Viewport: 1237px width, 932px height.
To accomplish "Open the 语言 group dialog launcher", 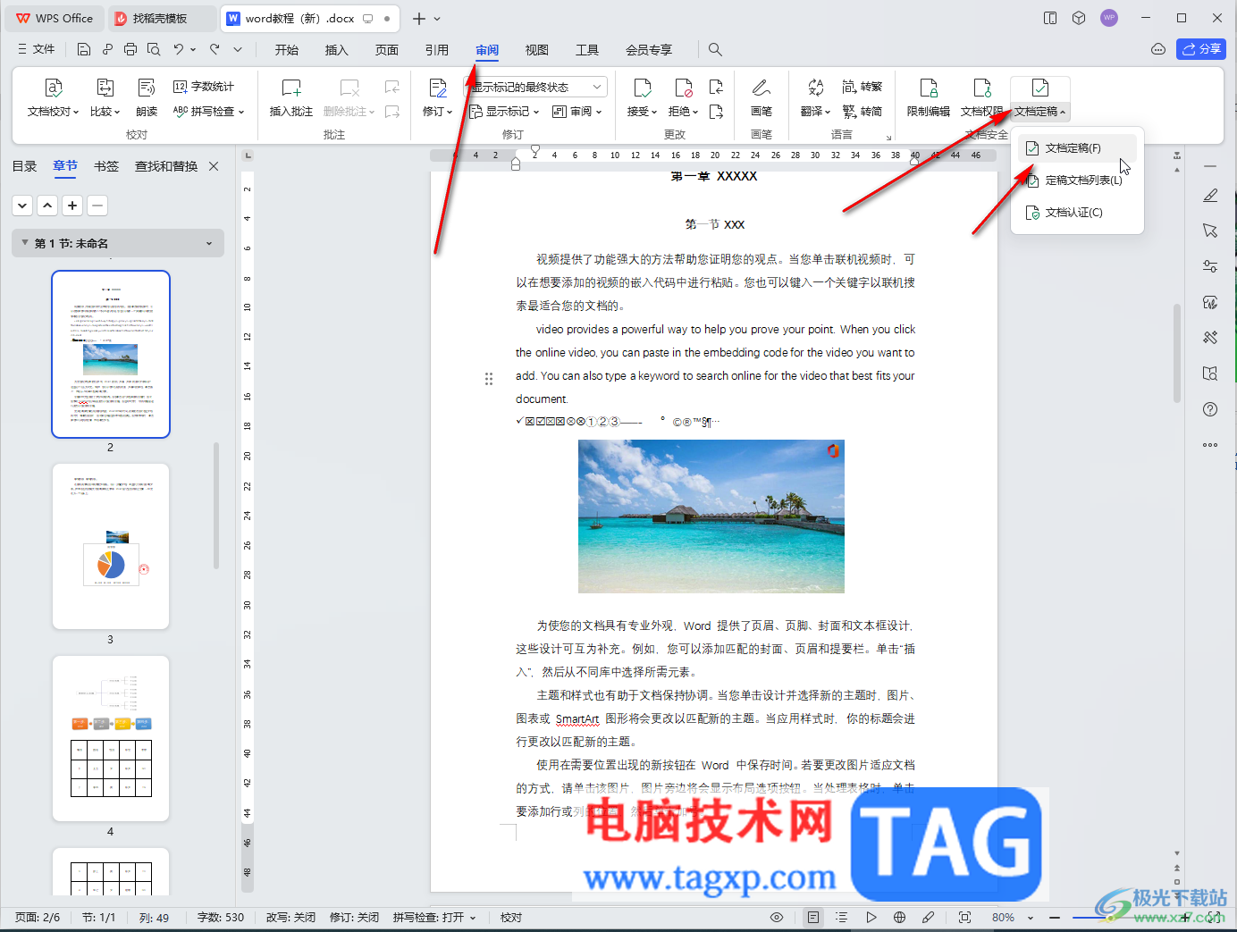I will pos(888,137).
